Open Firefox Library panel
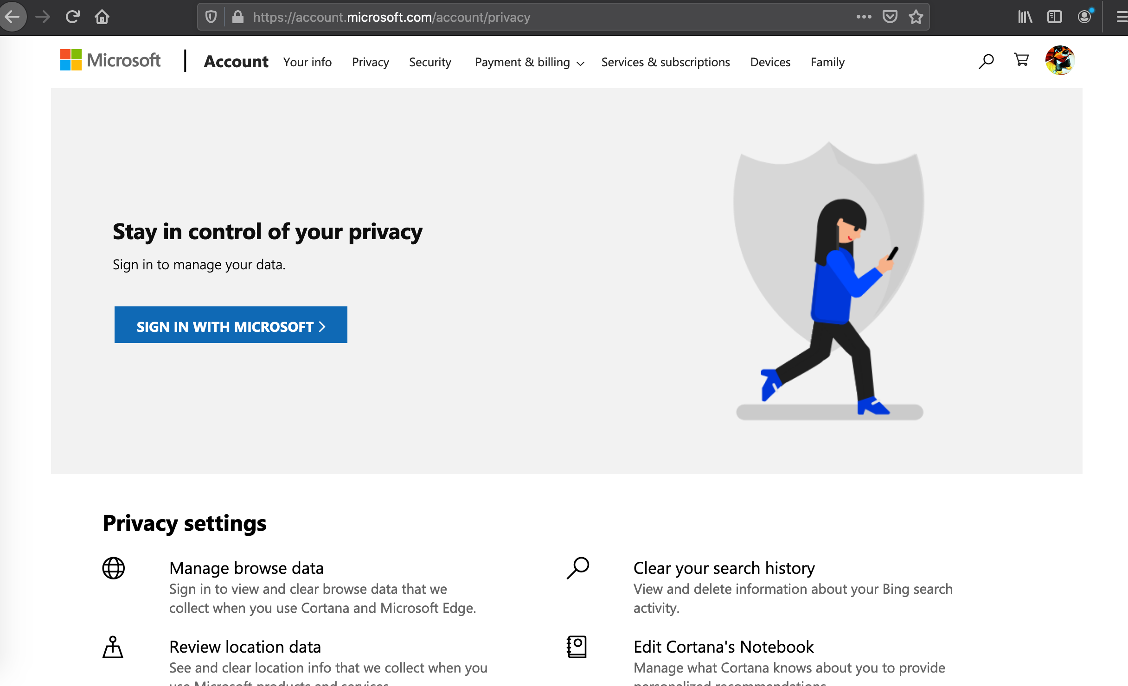This screenshot has width=1128, height=686. click(x=1025, y=17)
